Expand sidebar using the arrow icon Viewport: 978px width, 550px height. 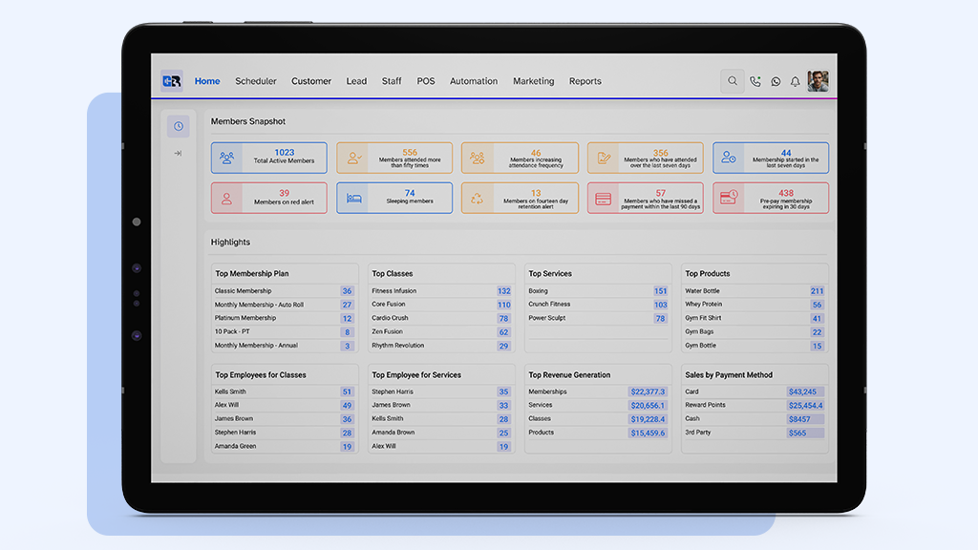(x=178, y=153)
